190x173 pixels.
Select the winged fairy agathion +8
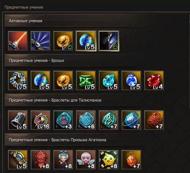(86, 160)
